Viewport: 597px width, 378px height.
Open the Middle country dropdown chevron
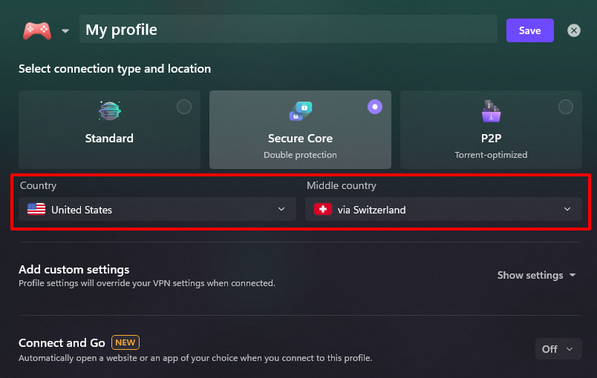point(567,209)
